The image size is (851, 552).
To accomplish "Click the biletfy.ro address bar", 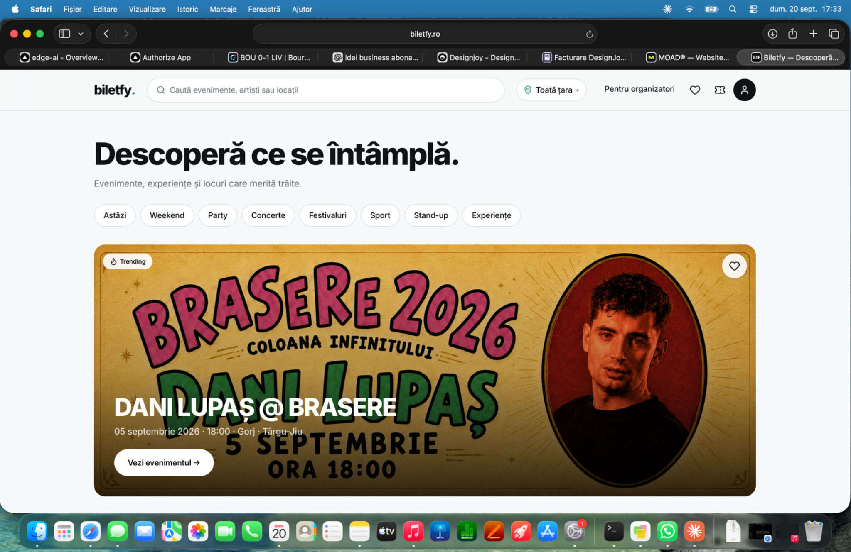I will [425, 34].
